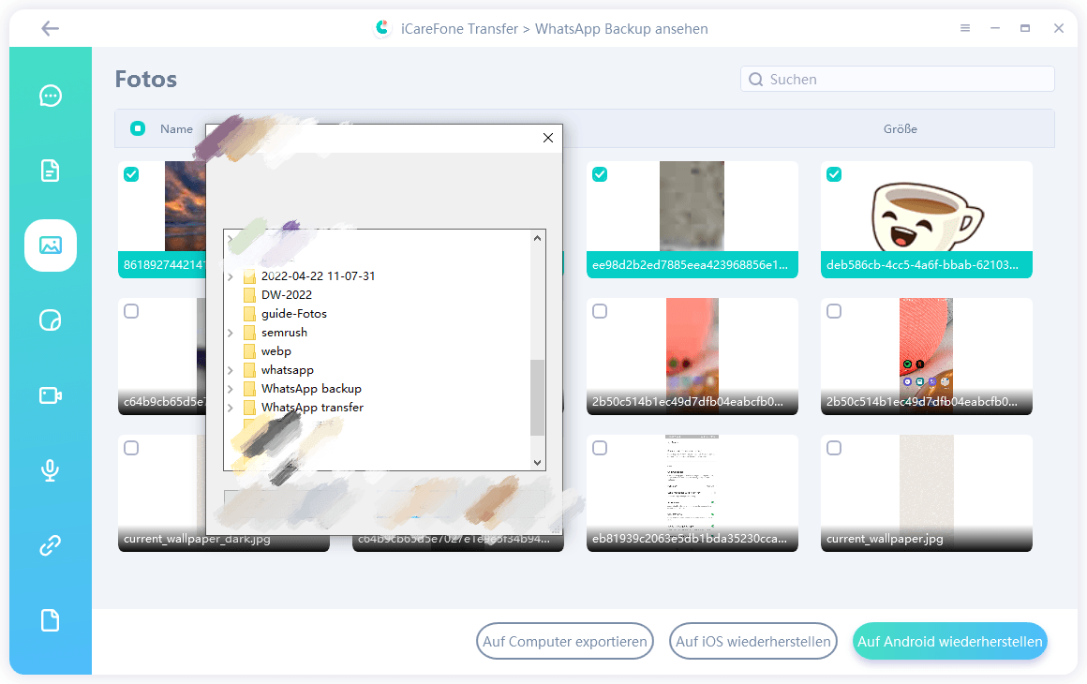
Task: Select the semrush folder row
Action: click(x=284, y=332)
